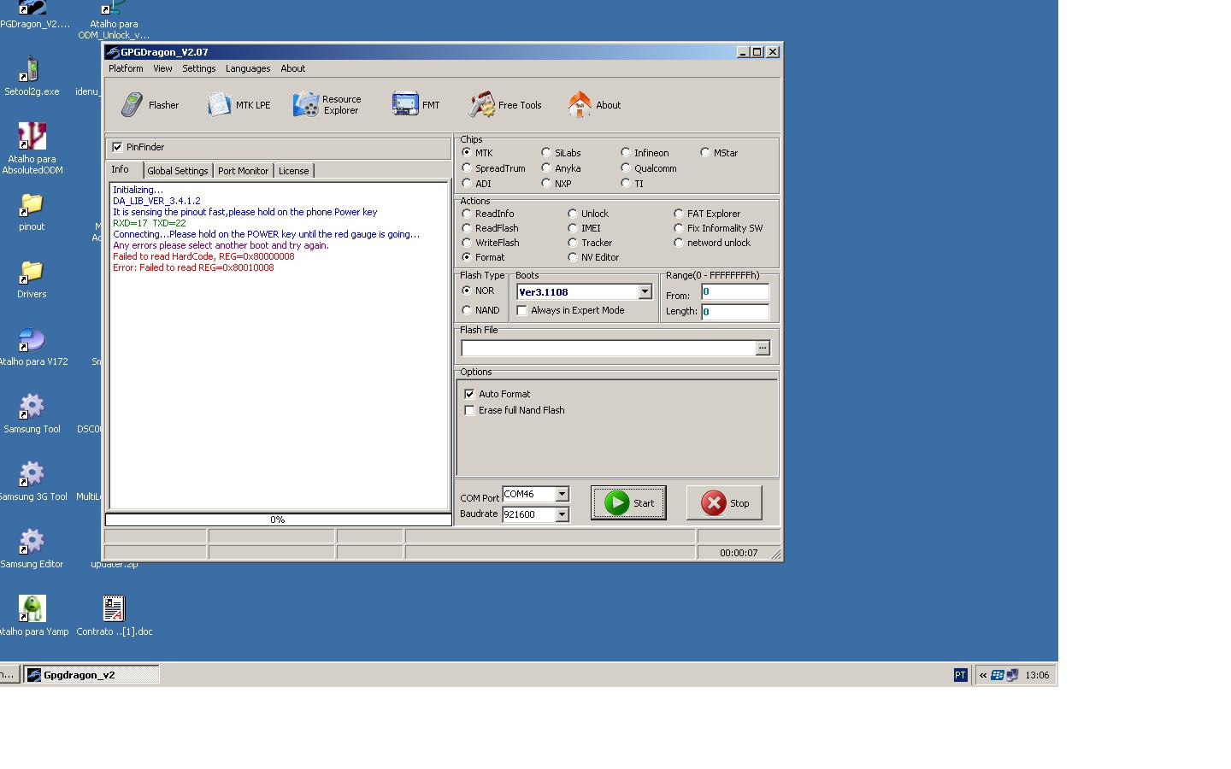Click Gpgdragon_v2 taskbar button
The image size is (1231, 769).
click(x=91, y=675)
